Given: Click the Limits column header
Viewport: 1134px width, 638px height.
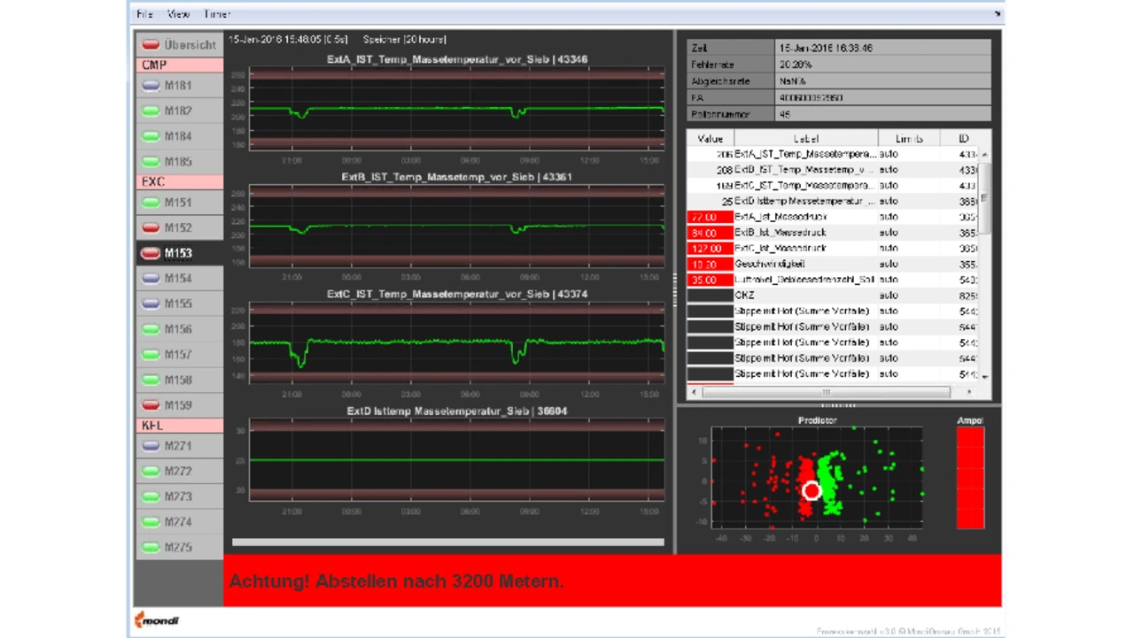Looking at the screenshot, I should click(909, 138).
